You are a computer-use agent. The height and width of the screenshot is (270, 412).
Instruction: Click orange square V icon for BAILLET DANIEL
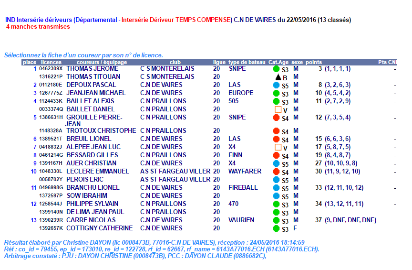(x=278, y=109)
